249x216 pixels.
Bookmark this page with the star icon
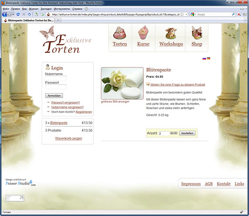[182, 14]
